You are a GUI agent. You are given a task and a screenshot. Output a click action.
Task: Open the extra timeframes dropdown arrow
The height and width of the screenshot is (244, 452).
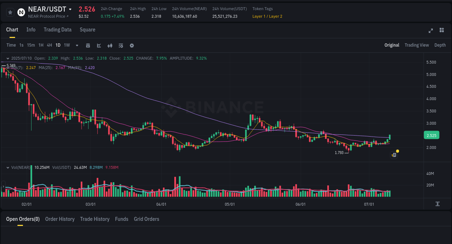(77, 45)
